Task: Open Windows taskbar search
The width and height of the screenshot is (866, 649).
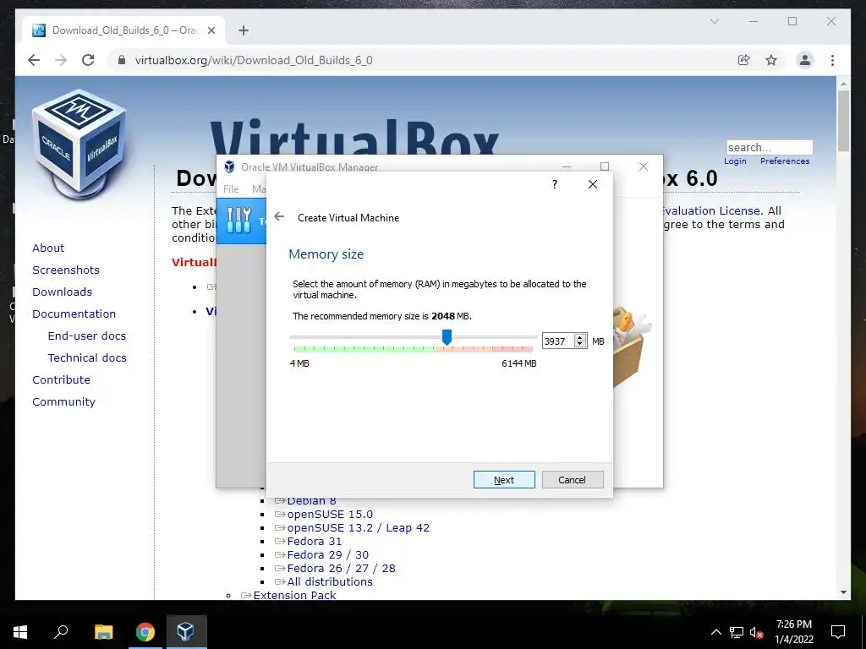Action: (61, 632)
